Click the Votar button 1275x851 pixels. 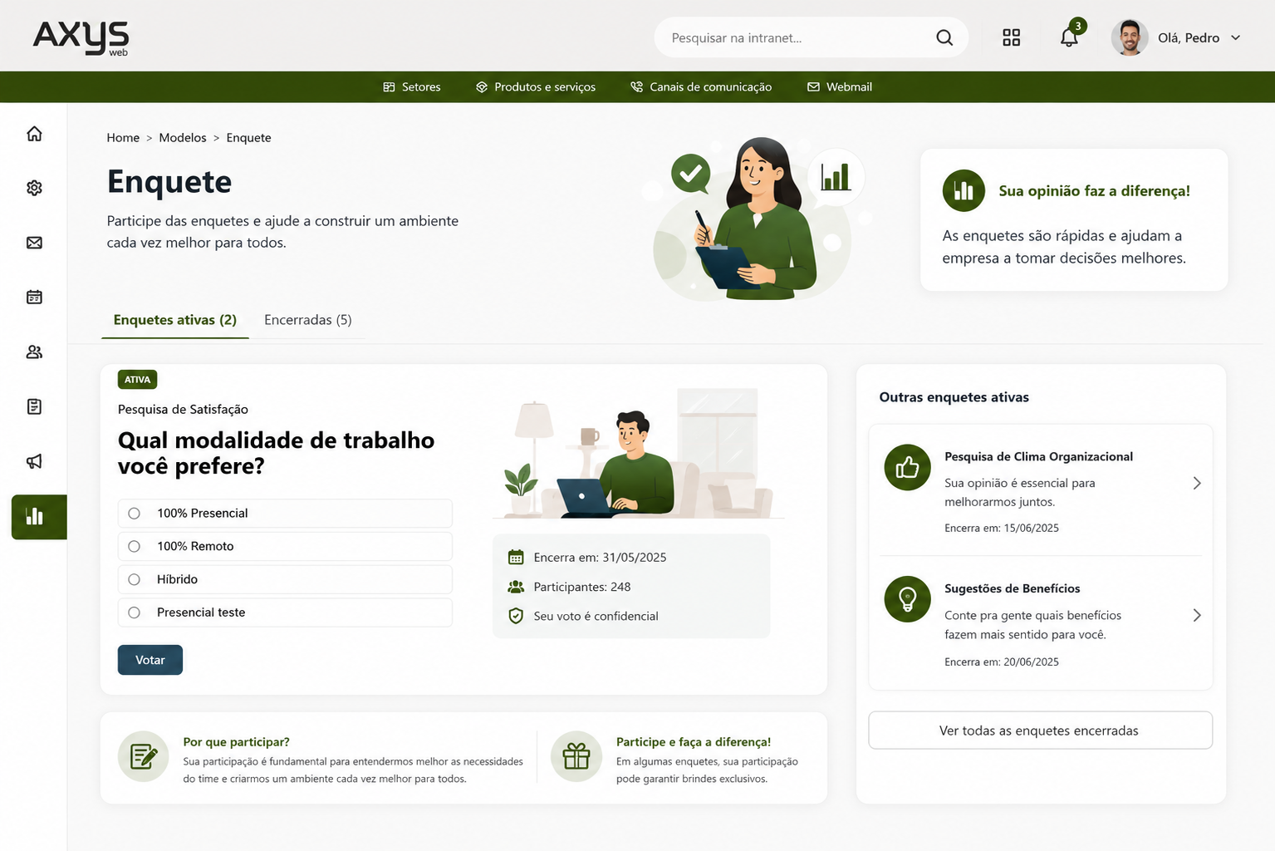[x=150, y=660]
